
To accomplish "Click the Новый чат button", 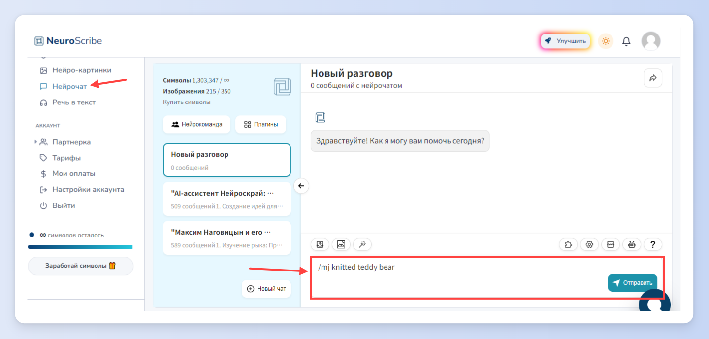I will click(266, 289).
